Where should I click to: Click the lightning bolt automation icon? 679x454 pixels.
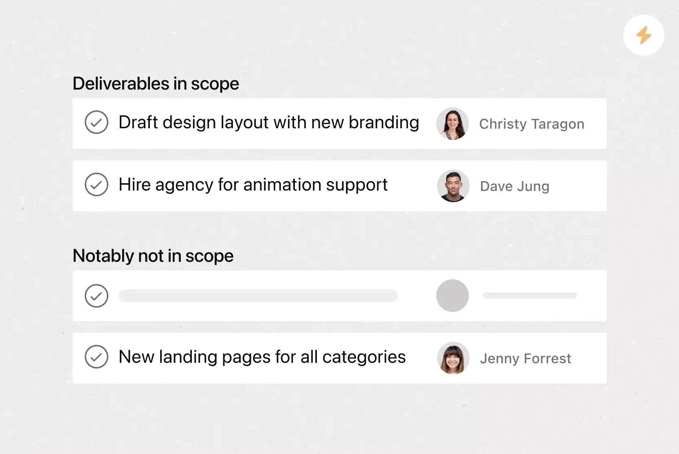pyautogui.click(x=644, y=35)
